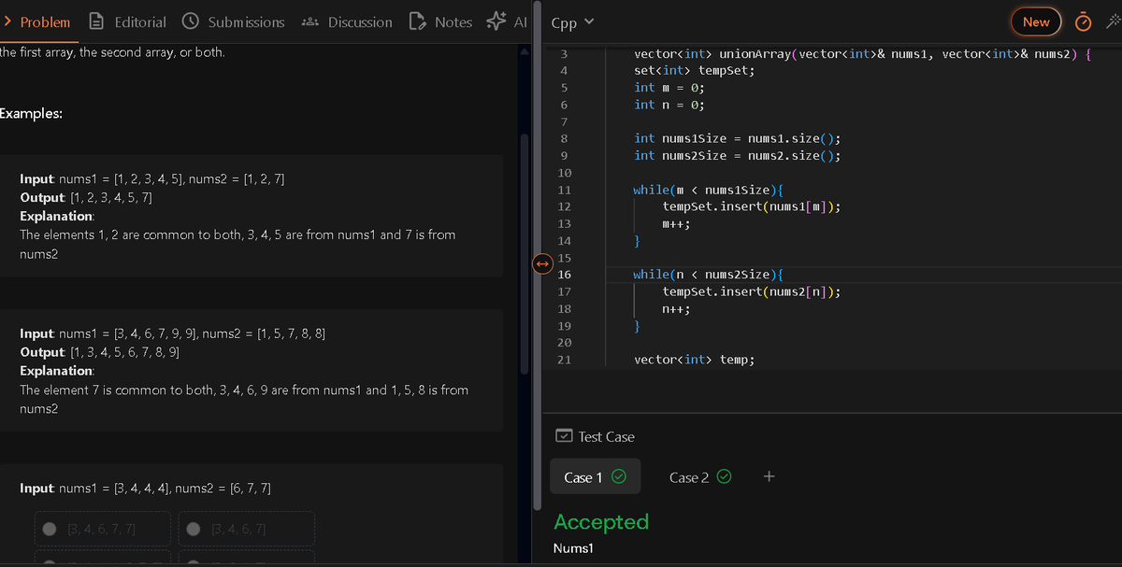The width and height of the screenshot is (1122, 567).
Task: Click the tempSet.insert(nums2[n]); line
Action: tap(751, 291)
